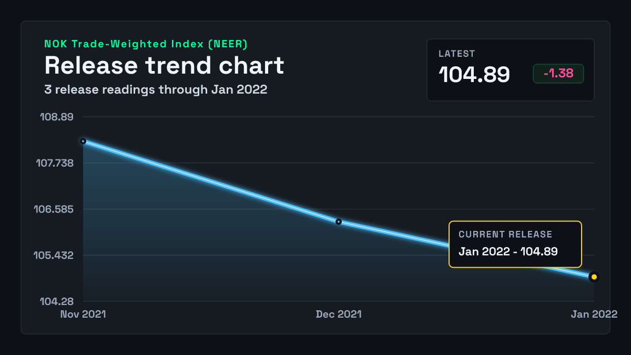Click the 3 release readings subtitle

(156, 90)
